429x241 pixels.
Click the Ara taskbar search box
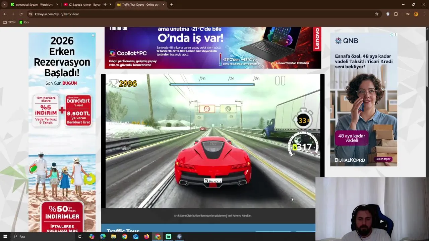coord(43,237)
